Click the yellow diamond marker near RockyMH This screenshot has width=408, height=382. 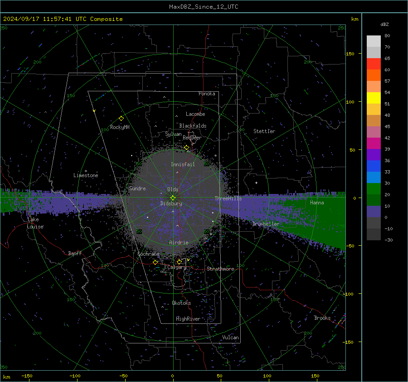(x=121, y=119)
